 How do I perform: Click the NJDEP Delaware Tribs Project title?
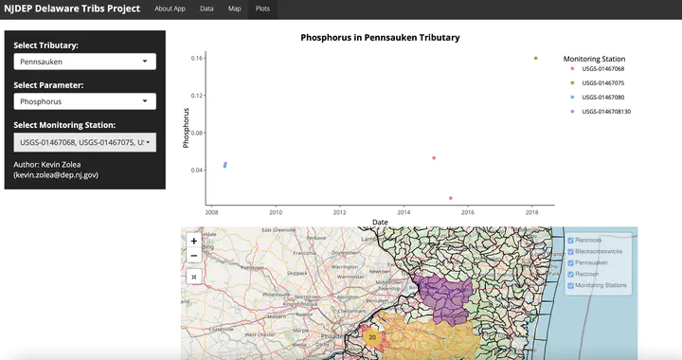[72, 9]
